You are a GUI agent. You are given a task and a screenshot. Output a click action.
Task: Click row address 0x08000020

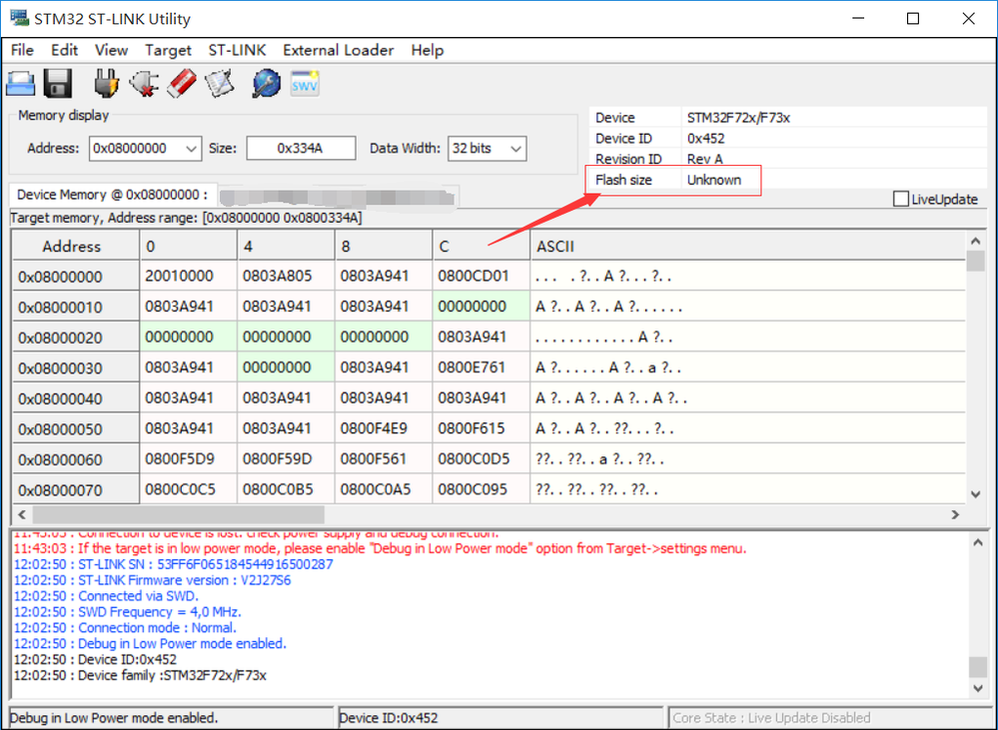(76, 338)
